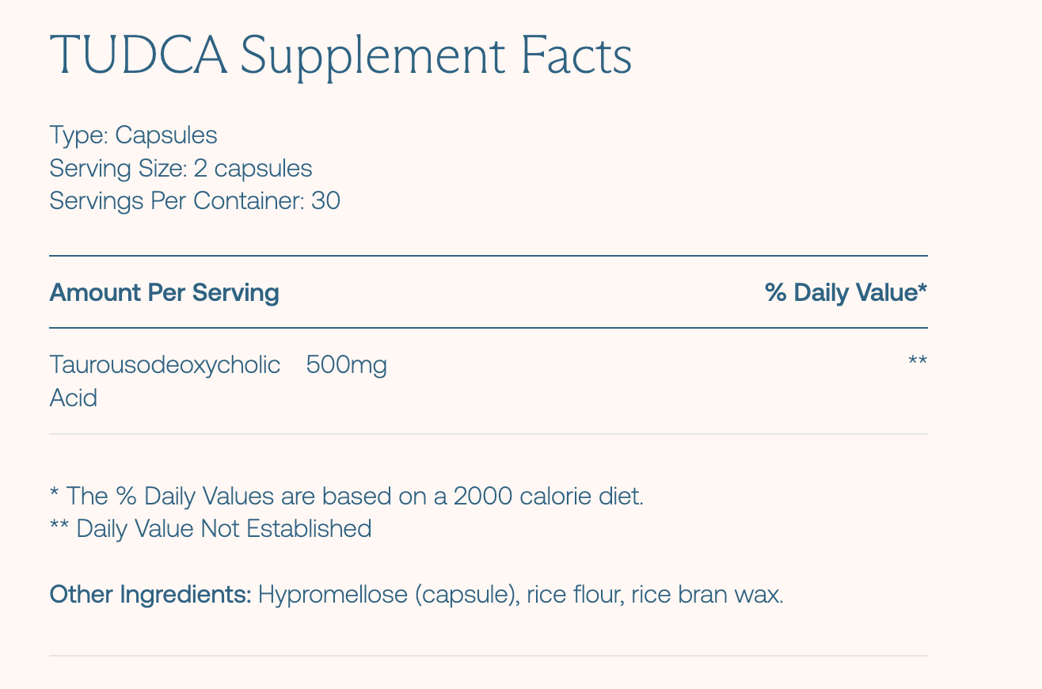Image resolution: width=1042 pixels, height=689 pixels.
Task: Click the Amount Per Serving column header
Action: tap(164, 293)
